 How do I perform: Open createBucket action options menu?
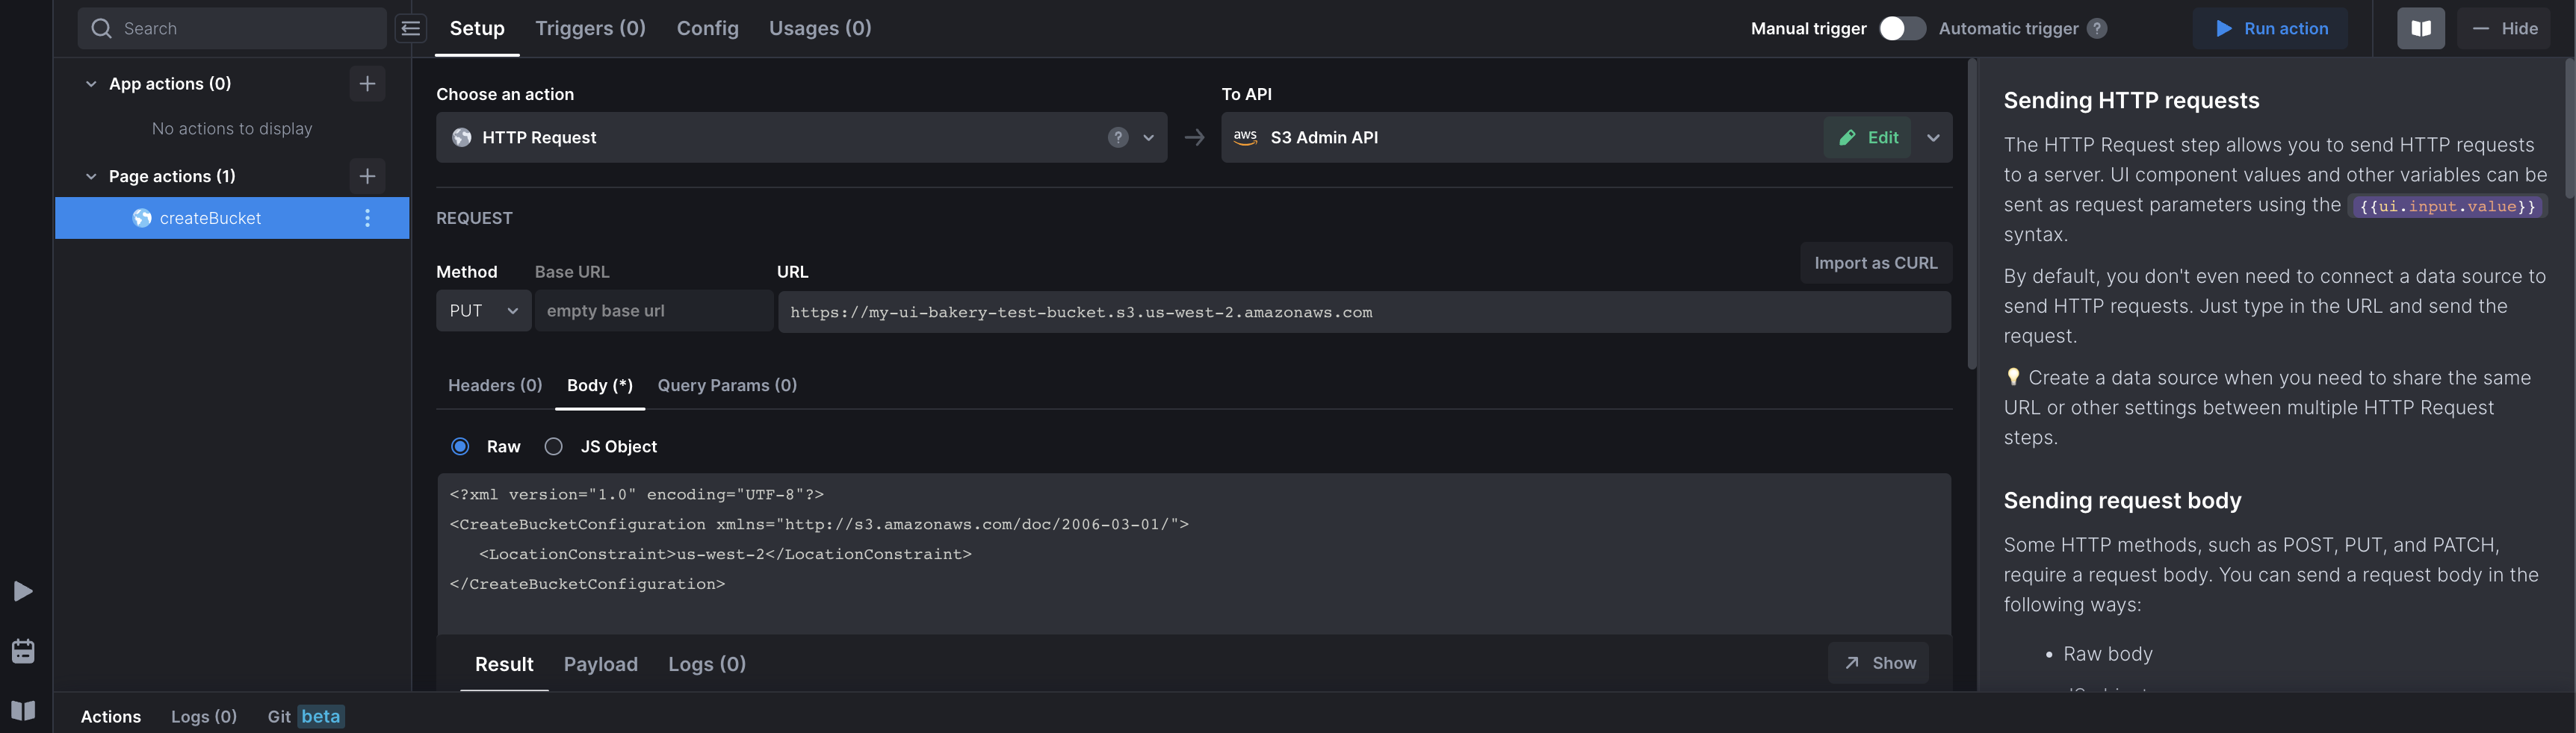[367, 218]
